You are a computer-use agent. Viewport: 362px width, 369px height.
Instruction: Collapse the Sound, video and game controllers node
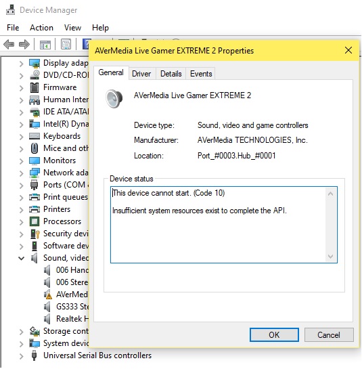tap(22, 259)
